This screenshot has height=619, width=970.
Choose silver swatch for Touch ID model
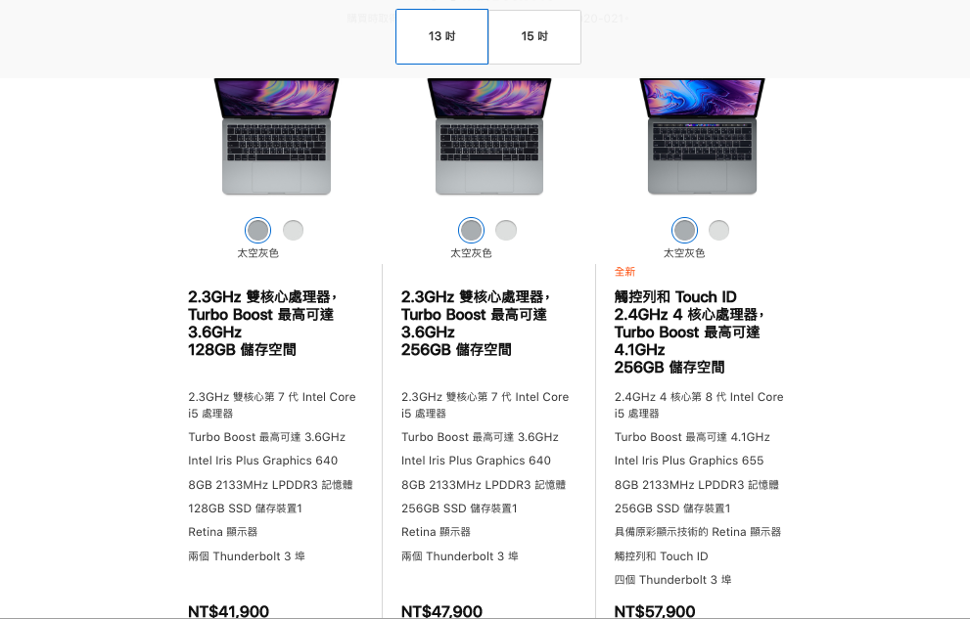coord(718,231)
